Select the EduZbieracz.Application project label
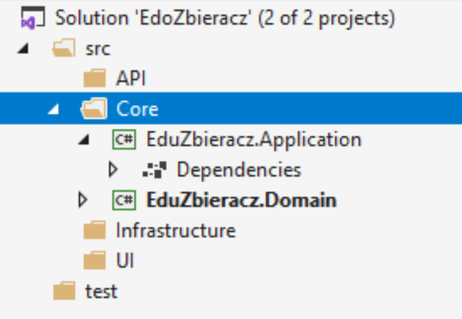 point(253,140)
